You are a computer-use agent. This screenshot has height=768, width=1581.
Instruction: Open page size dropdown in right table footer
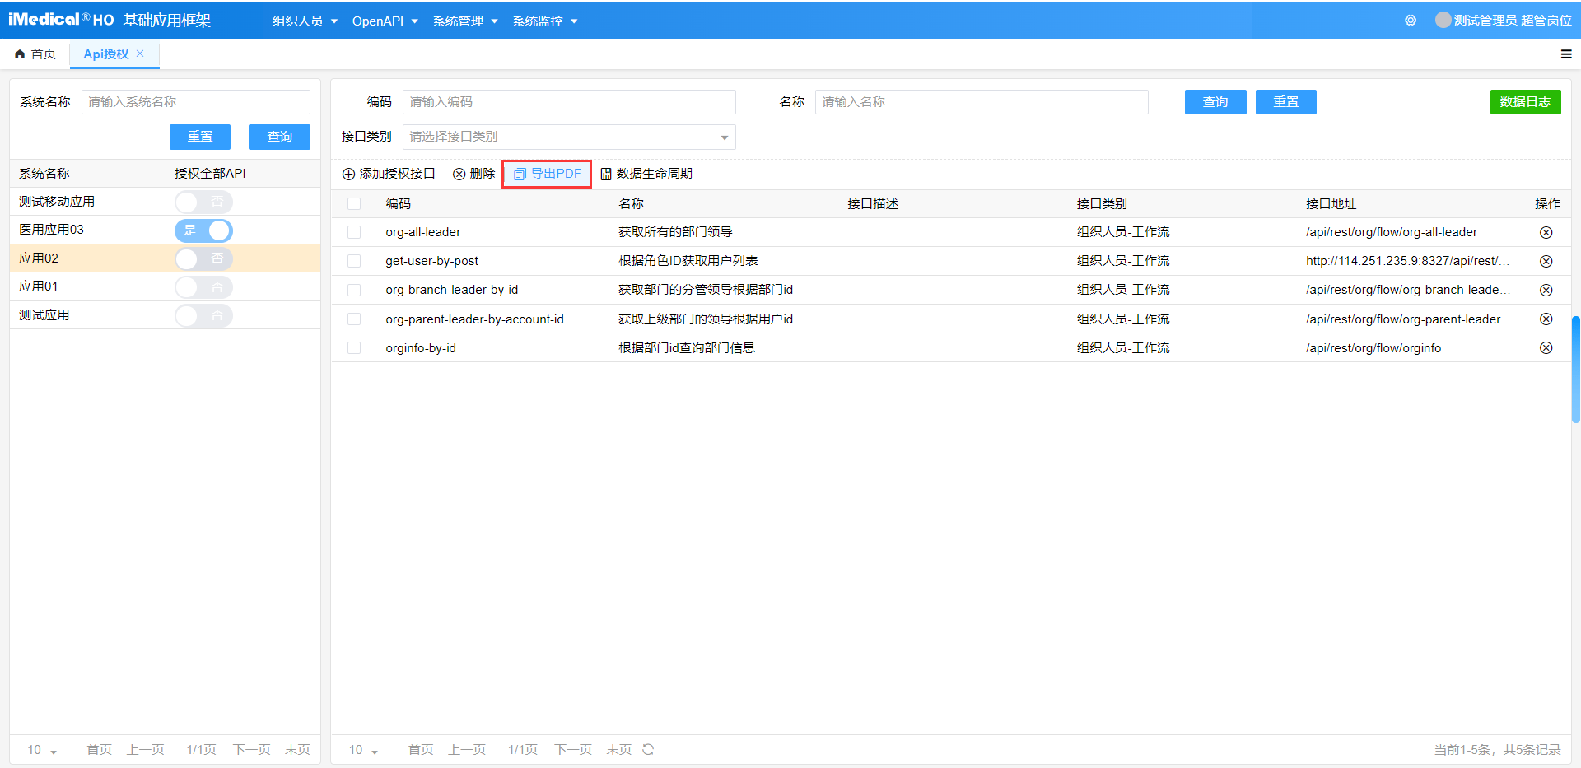[363, 750]
